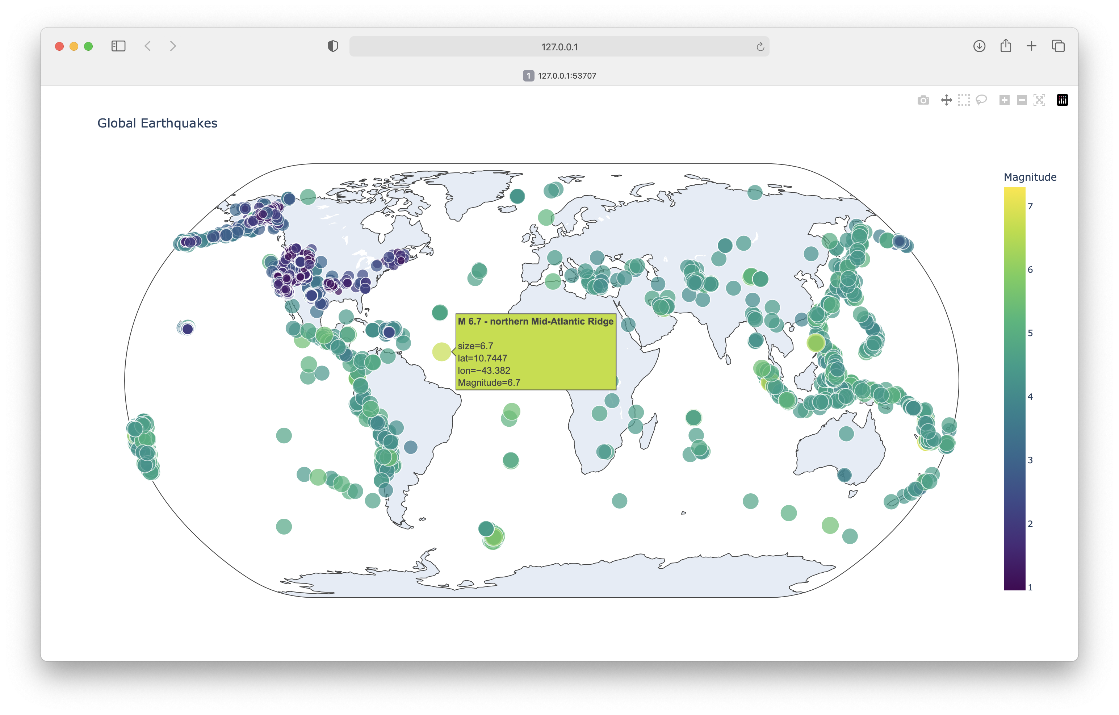Open the Share menu
This screenshot has width=1119, height=715.
(x=1006, y=46)
